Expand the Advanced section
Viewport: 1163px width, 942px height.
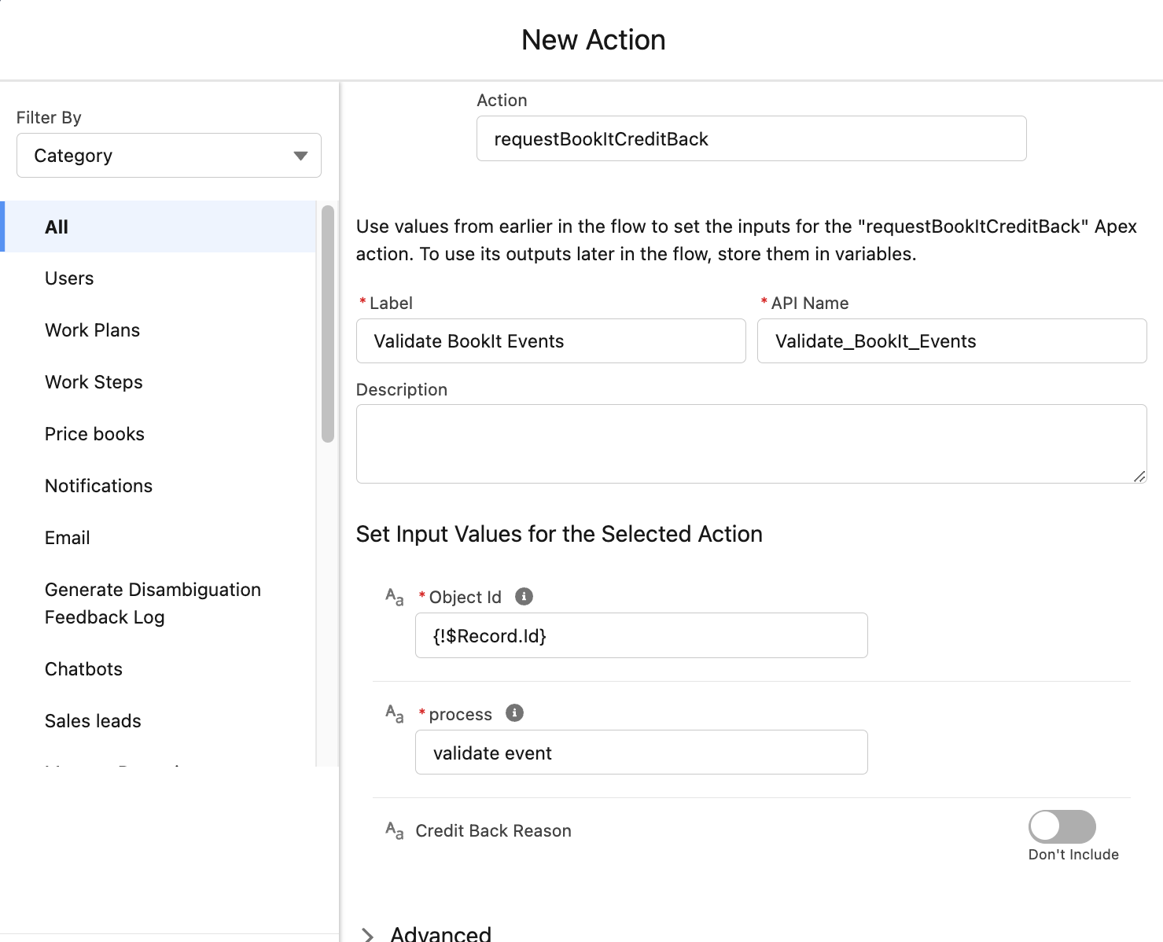pyautogui.click(x=368, y=934)
